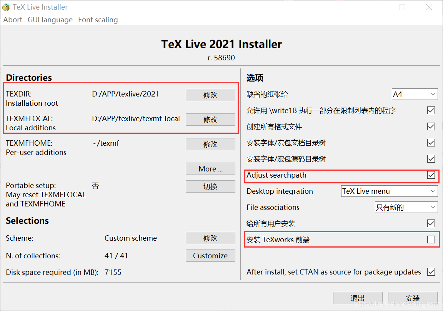Click the 选项 section heading

click(255, 78)
